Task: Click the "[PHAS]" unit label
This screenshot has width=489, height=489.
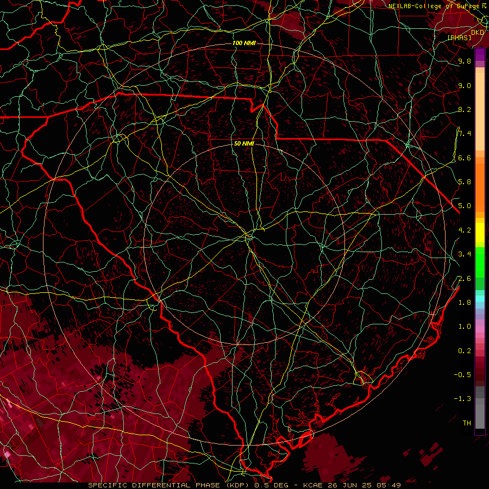Action: click(x=459, y=37)
